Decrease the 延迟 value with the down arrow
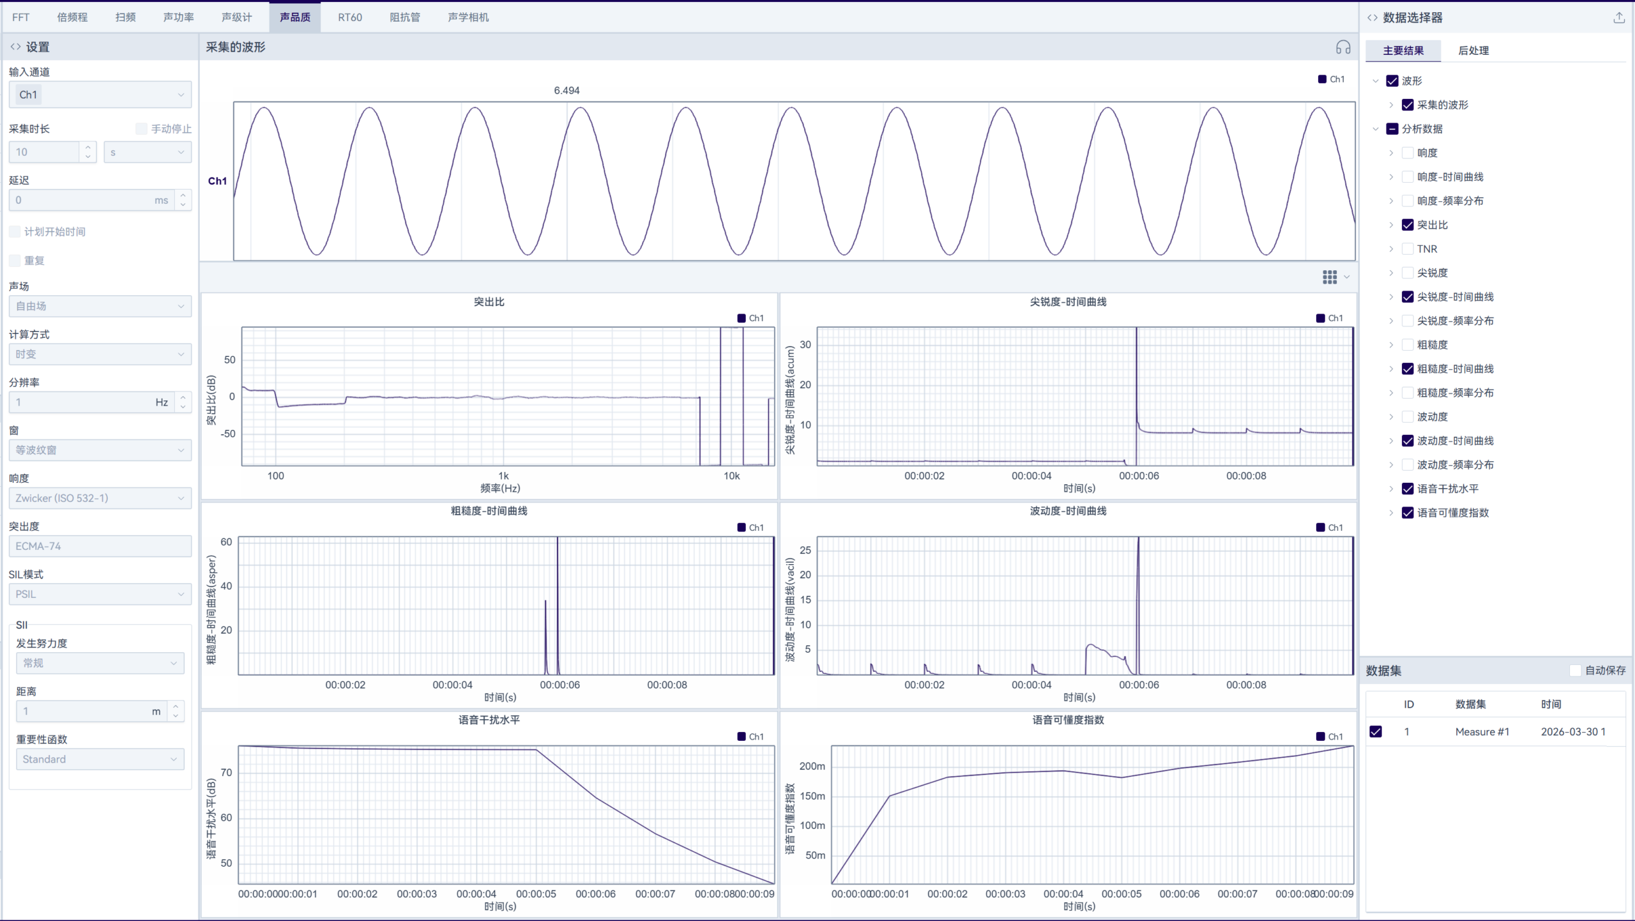 [x=183, y=205]
